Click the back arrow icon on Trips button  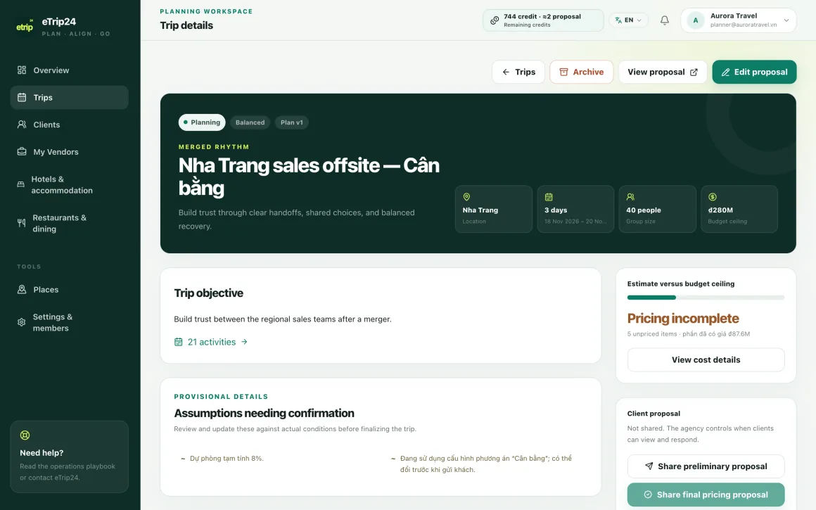(506, 72)
